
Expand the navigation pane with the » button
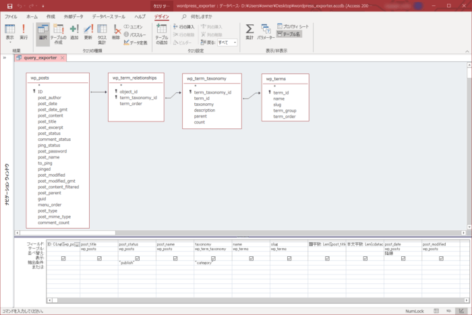(5, 57)
